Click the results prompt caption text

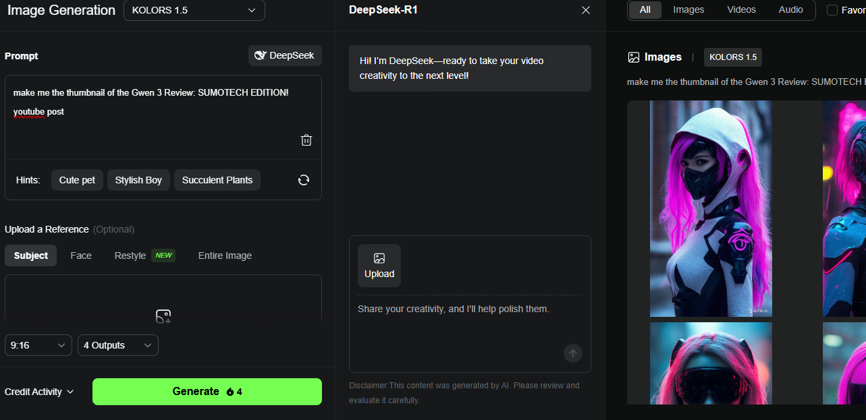click(x=747, y=82)
